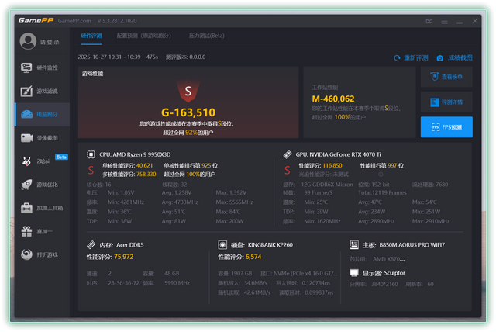Switch to the stress test (压力测试 Beta) tab
The image size is (496, 332).
(207, 36)
